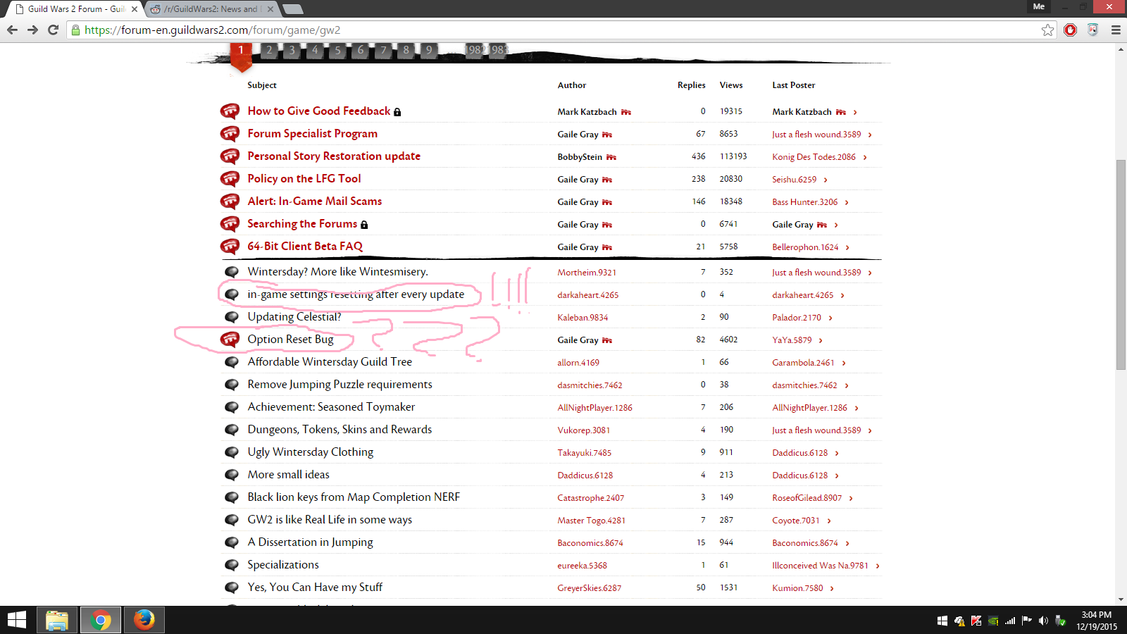Click the Replies column header
The image size is (1127, 634).
pyautogui.click(x=691, y=85)
